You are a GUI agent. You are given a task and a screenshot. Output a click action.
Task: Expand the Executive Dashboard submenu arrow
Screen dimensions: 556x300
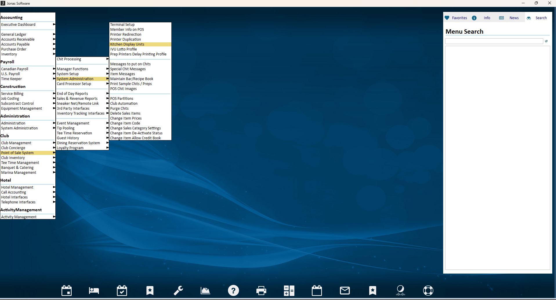54,24
